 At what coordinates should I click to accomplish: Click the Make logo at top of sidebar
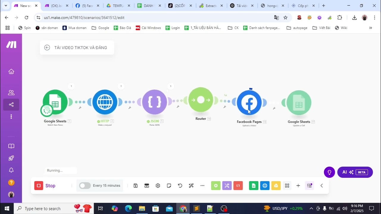pos(11,45)
